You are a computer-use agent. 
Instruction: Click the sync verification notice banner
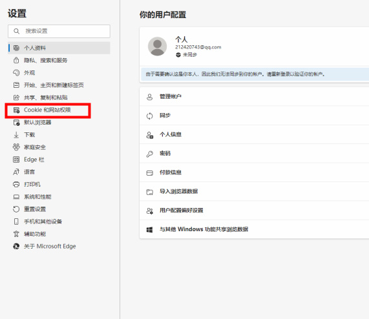[255, 74]
